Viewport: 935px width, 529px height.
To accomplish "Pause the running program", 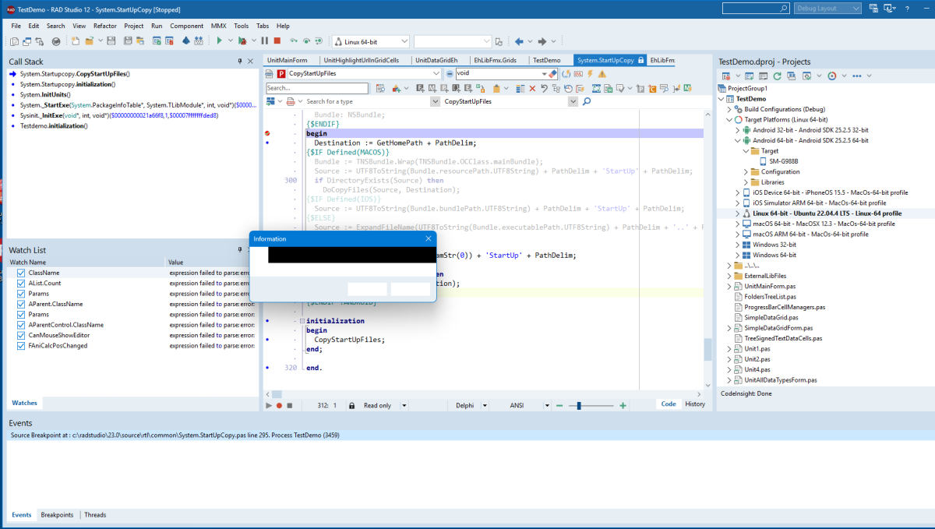I will pyautogui.click(x=265, y=41).
